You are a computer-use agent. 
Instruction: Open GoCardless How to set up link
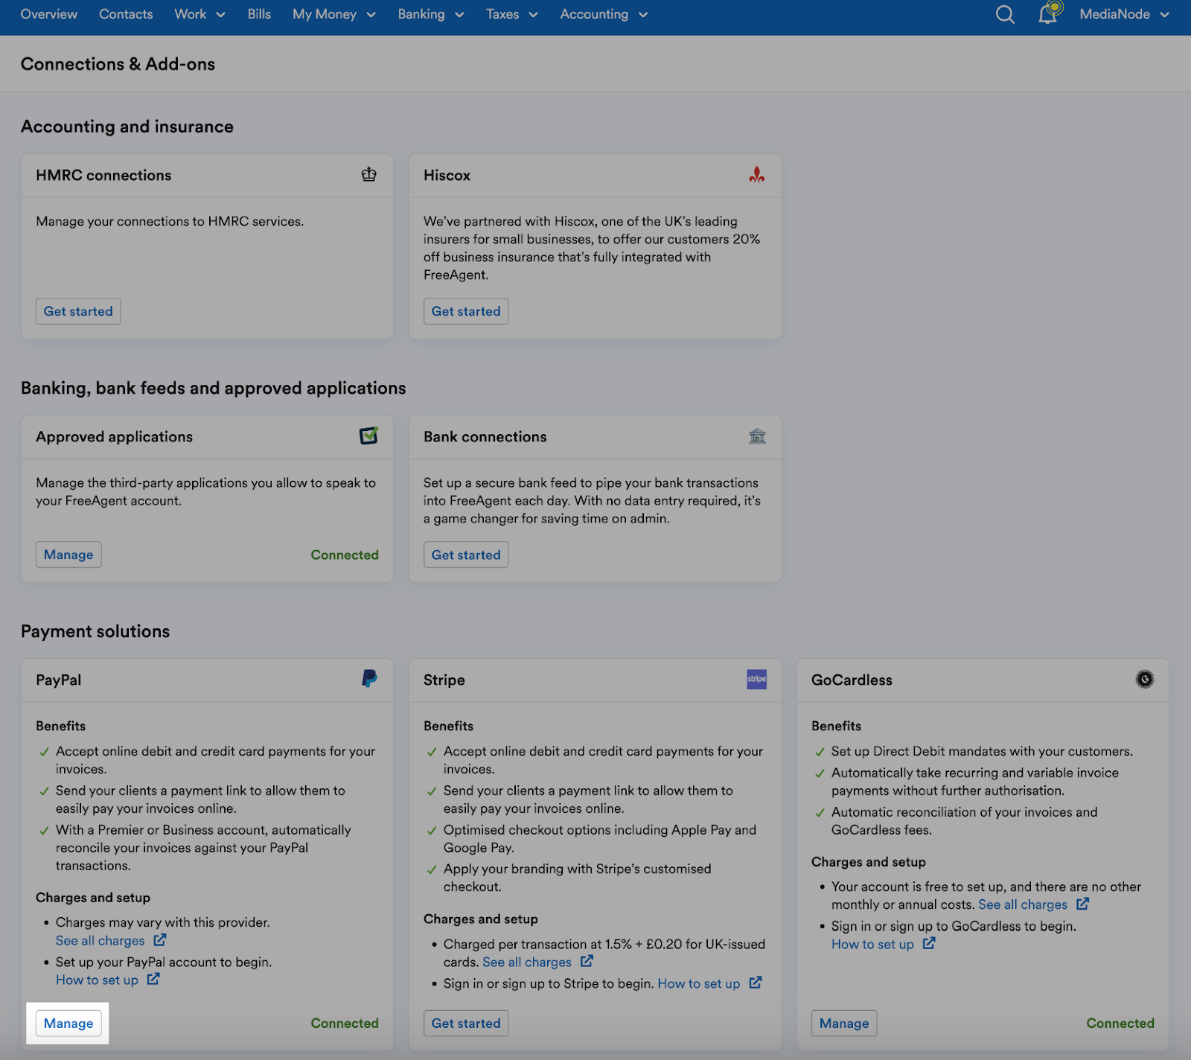pos(872,944)
